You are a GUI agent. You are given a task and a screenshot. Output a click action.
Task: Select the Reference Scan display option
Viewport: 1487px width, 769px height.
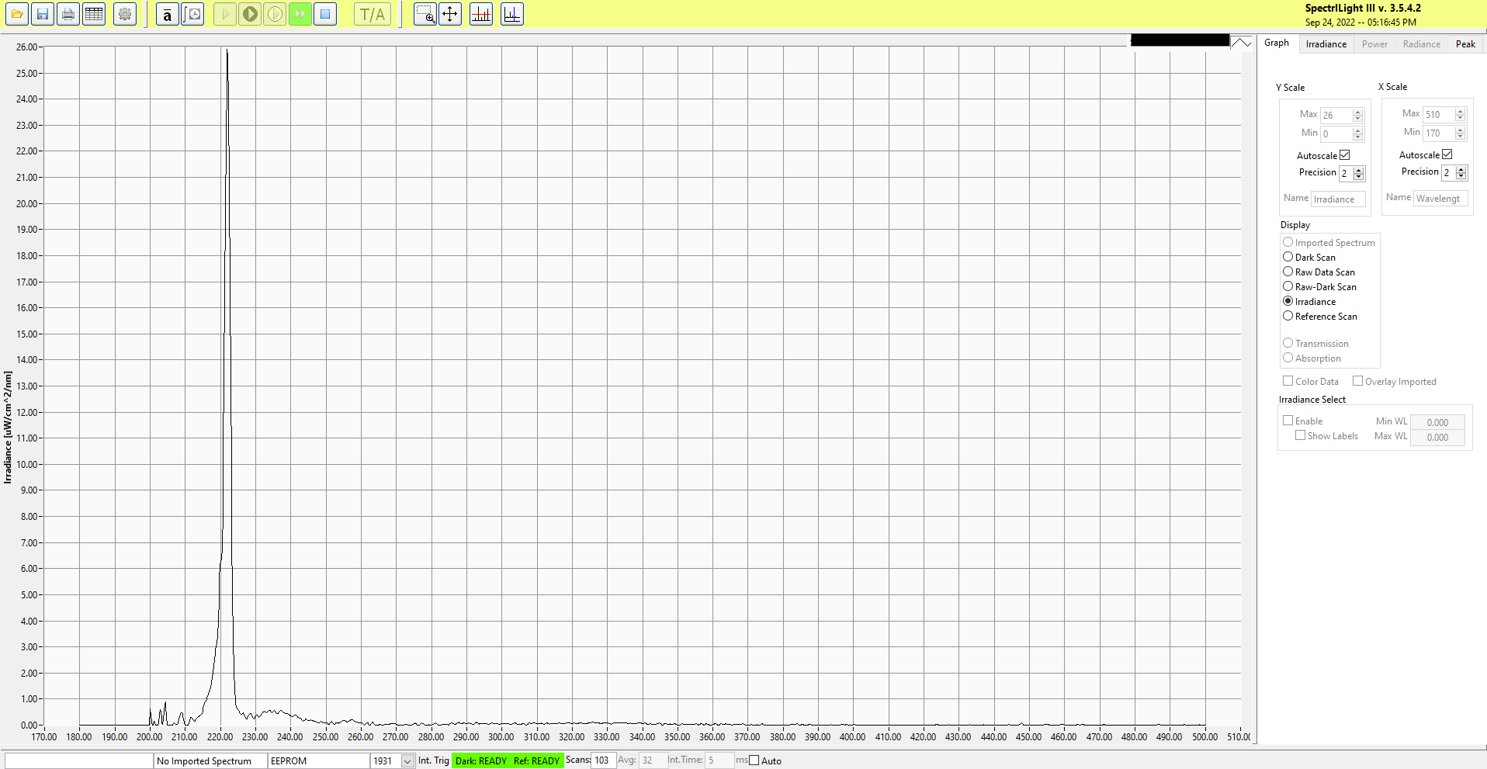[1288, 316]
